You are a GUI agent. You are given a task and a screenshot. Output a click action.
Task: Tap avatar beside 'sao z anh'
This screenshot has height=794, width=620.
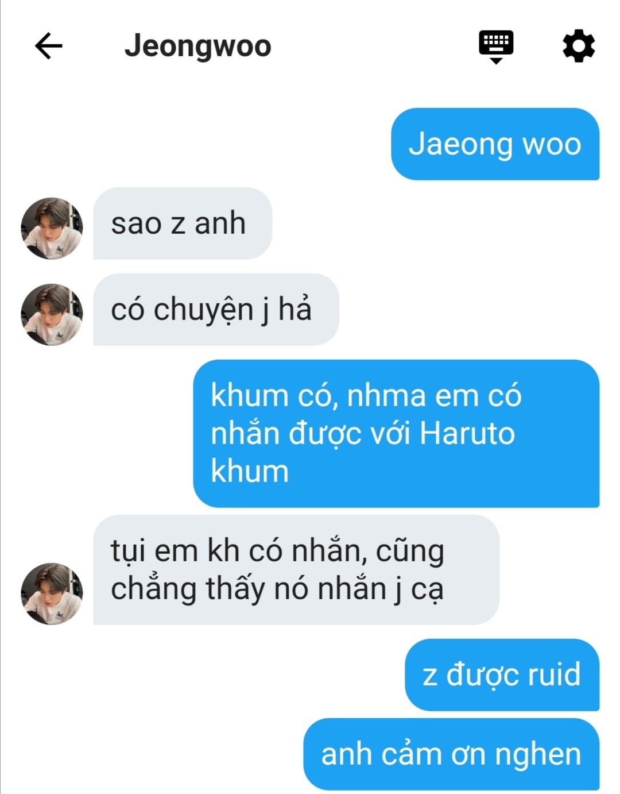[x=52, y=228]
